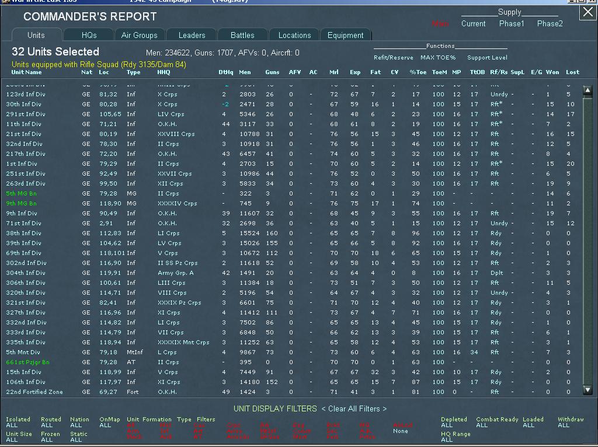Image resolution: width=598 pixels, height=447 pixels.
Task: Sort by the %Toe column header
Action: pyautogui.click(x=418, y=72)
